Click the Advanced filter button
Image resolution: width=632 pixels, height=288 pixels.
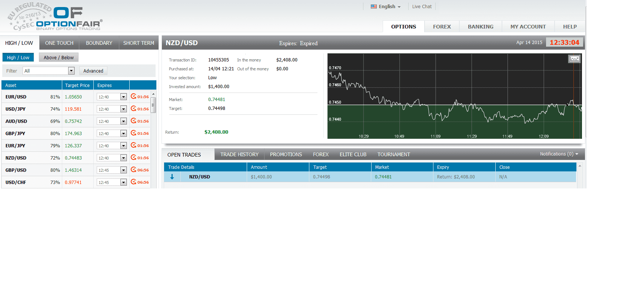93,71
